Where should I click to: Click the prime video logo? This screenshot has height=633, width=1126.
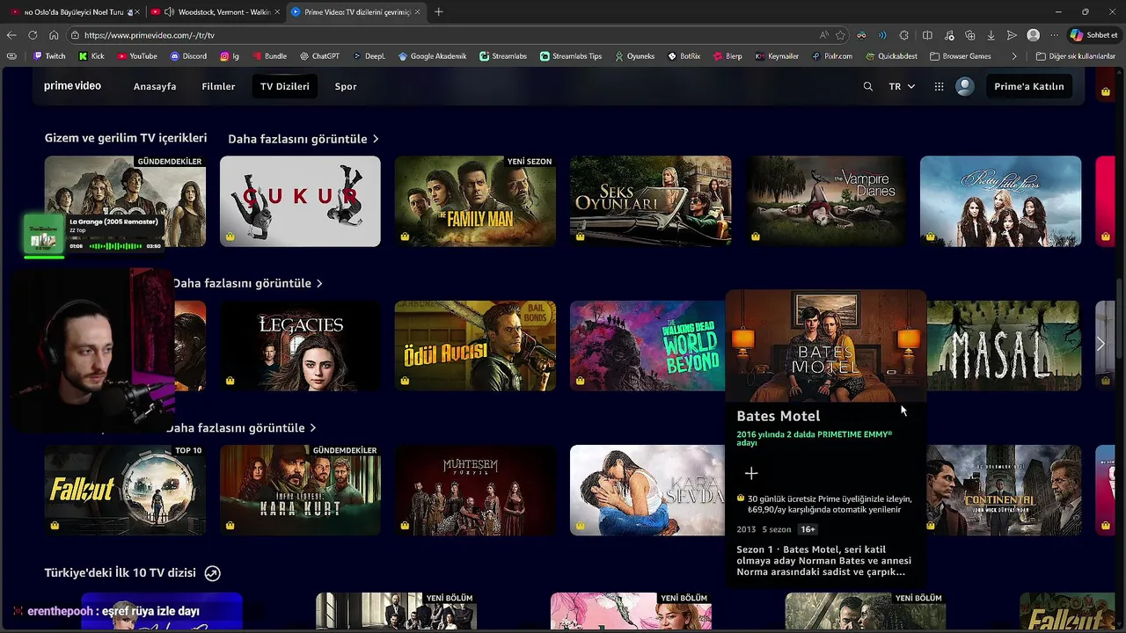(72, 86)
